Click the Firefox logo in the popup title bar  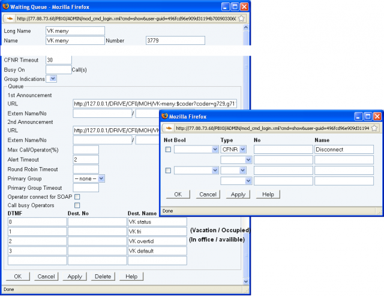(164, 116)
